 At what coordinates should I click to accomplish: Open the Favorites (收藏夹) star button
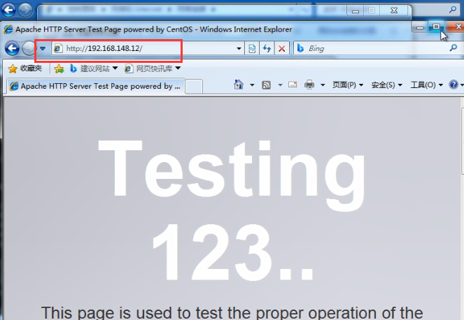[25, 68]
